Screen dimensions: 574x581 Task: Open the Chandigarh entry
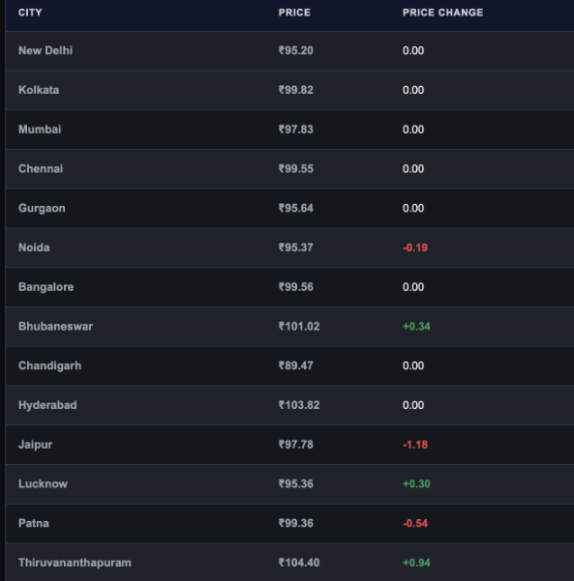tap(49, 365)
